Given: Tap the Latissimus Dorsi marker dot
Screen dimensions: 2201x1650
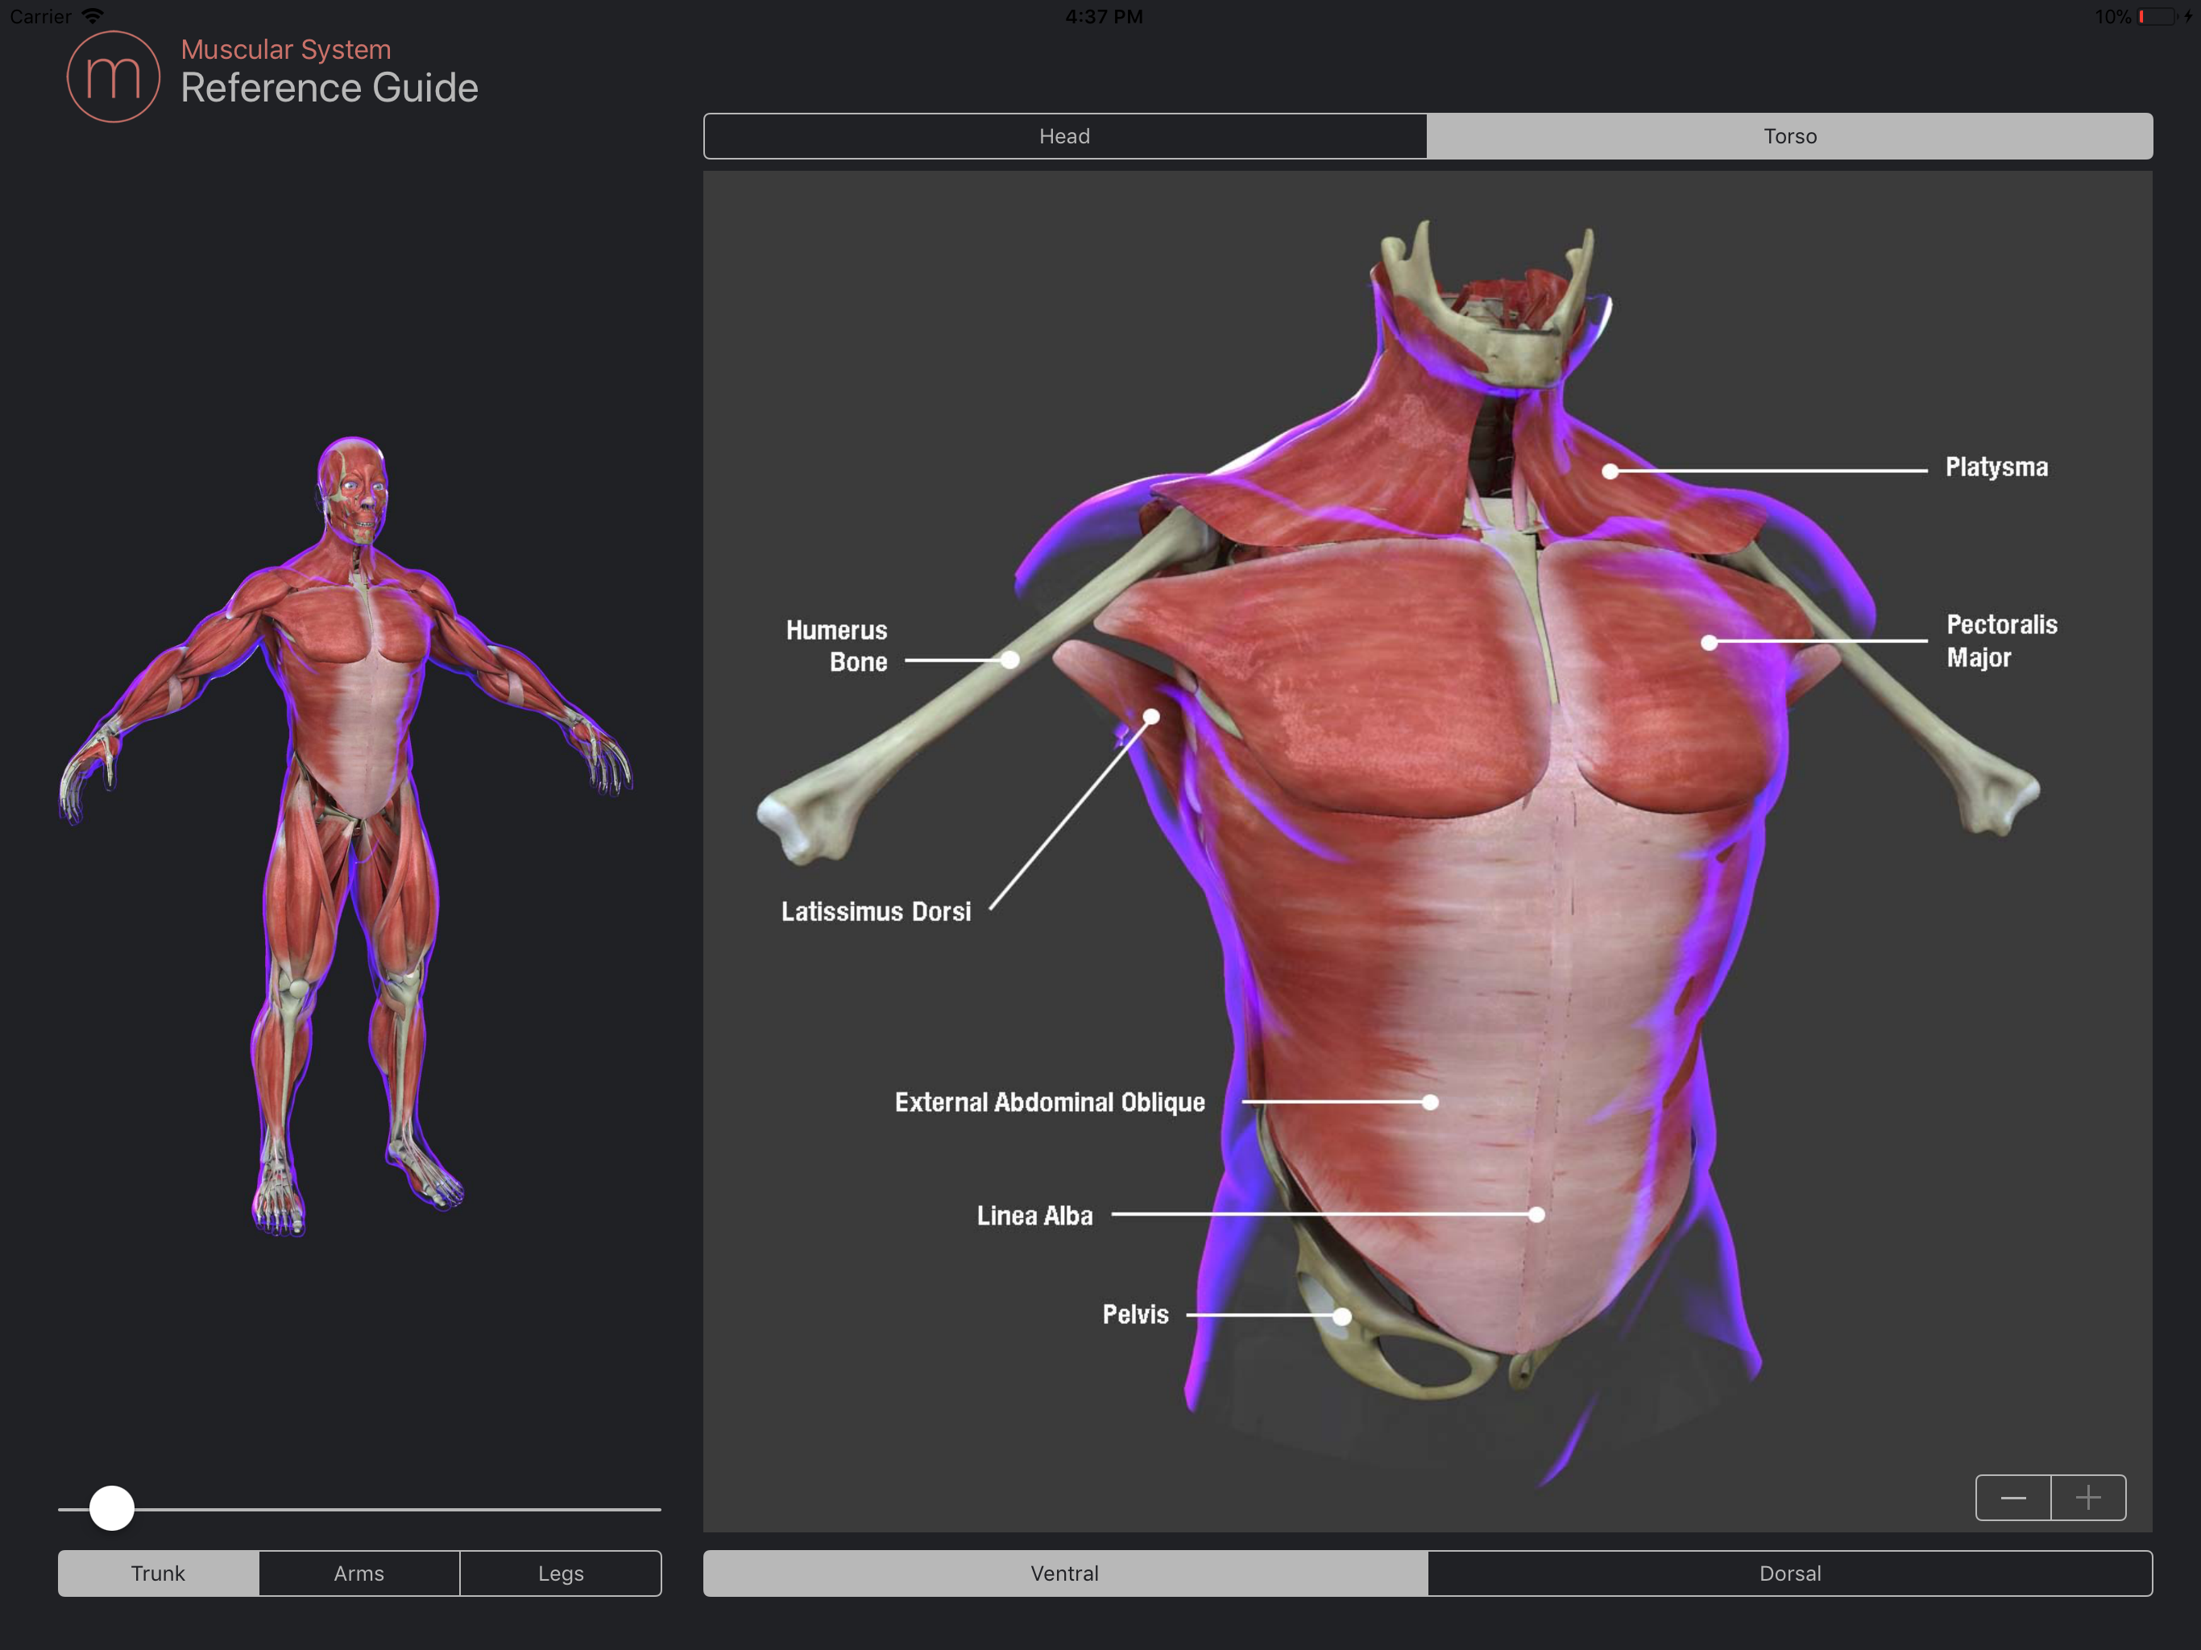Looking at the screenshot, I should 1151,716.
